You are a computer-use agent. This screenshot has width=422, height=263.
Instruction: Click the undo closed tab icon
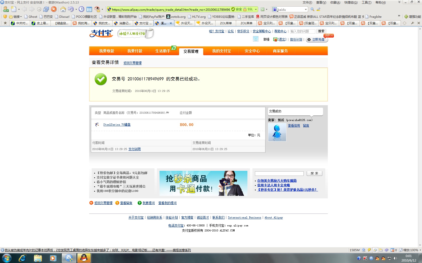click(71, 9)
